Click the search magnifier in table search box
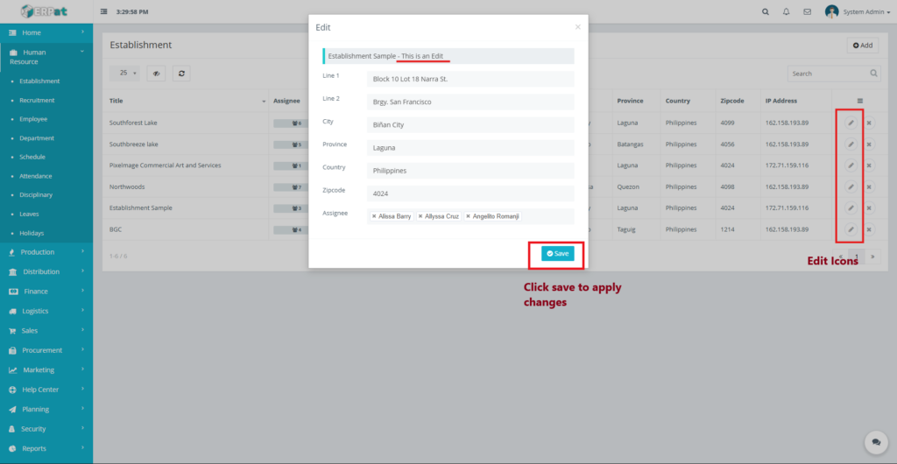 click(x=873, y=74)
